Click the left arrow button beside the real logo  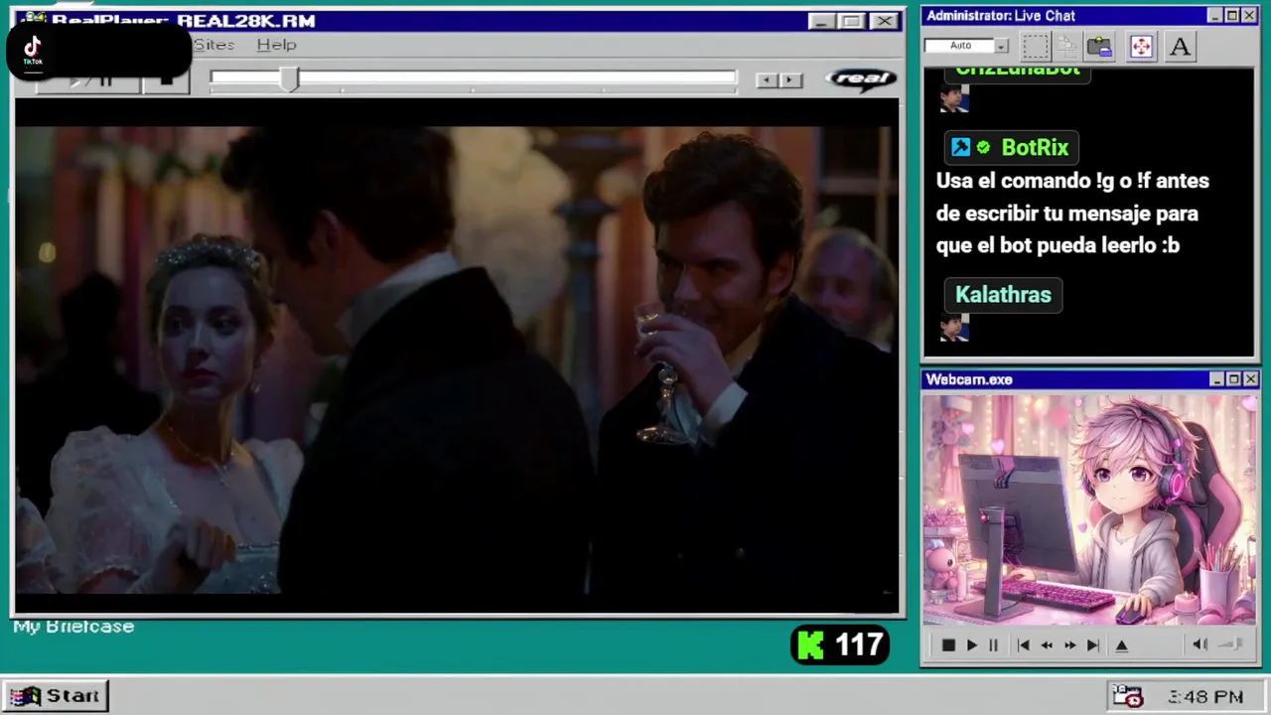[x=766, y=80]
